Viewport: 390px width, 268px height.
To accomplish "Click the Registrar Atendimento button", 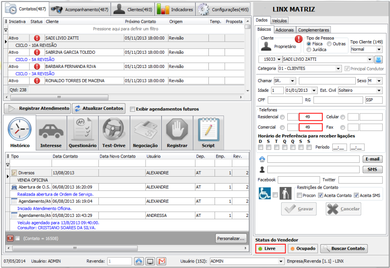I will (x=37, y=109).
